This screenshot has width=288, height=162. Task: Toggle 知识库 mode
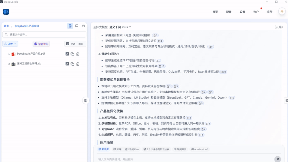pyautogui.click(x=103, y=149)
